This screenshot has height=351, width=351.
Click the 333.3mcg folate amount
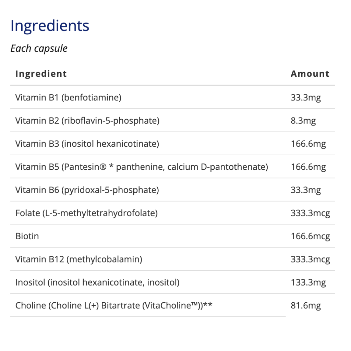[310, 213]
